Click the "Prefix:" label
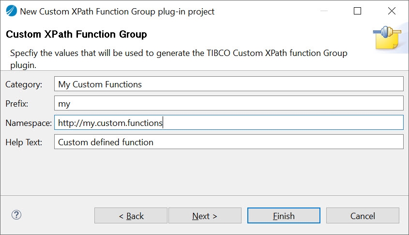The image size is (409, 235). (x=17, y=104)
